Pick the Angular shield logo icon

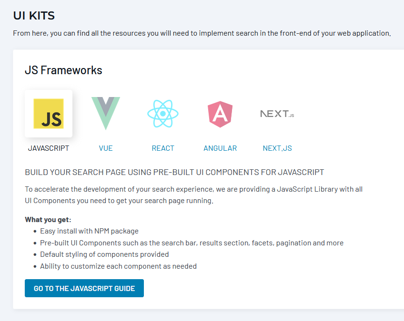click(x=220, y=114)
